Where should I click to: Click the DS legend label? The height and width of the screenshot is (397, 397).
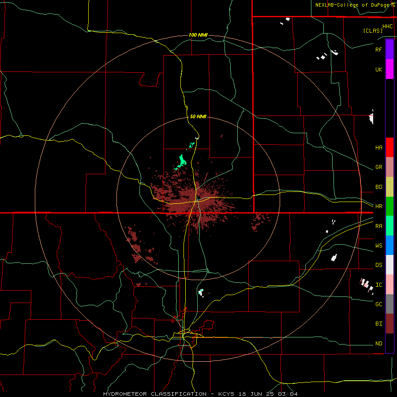click(378, 265)
